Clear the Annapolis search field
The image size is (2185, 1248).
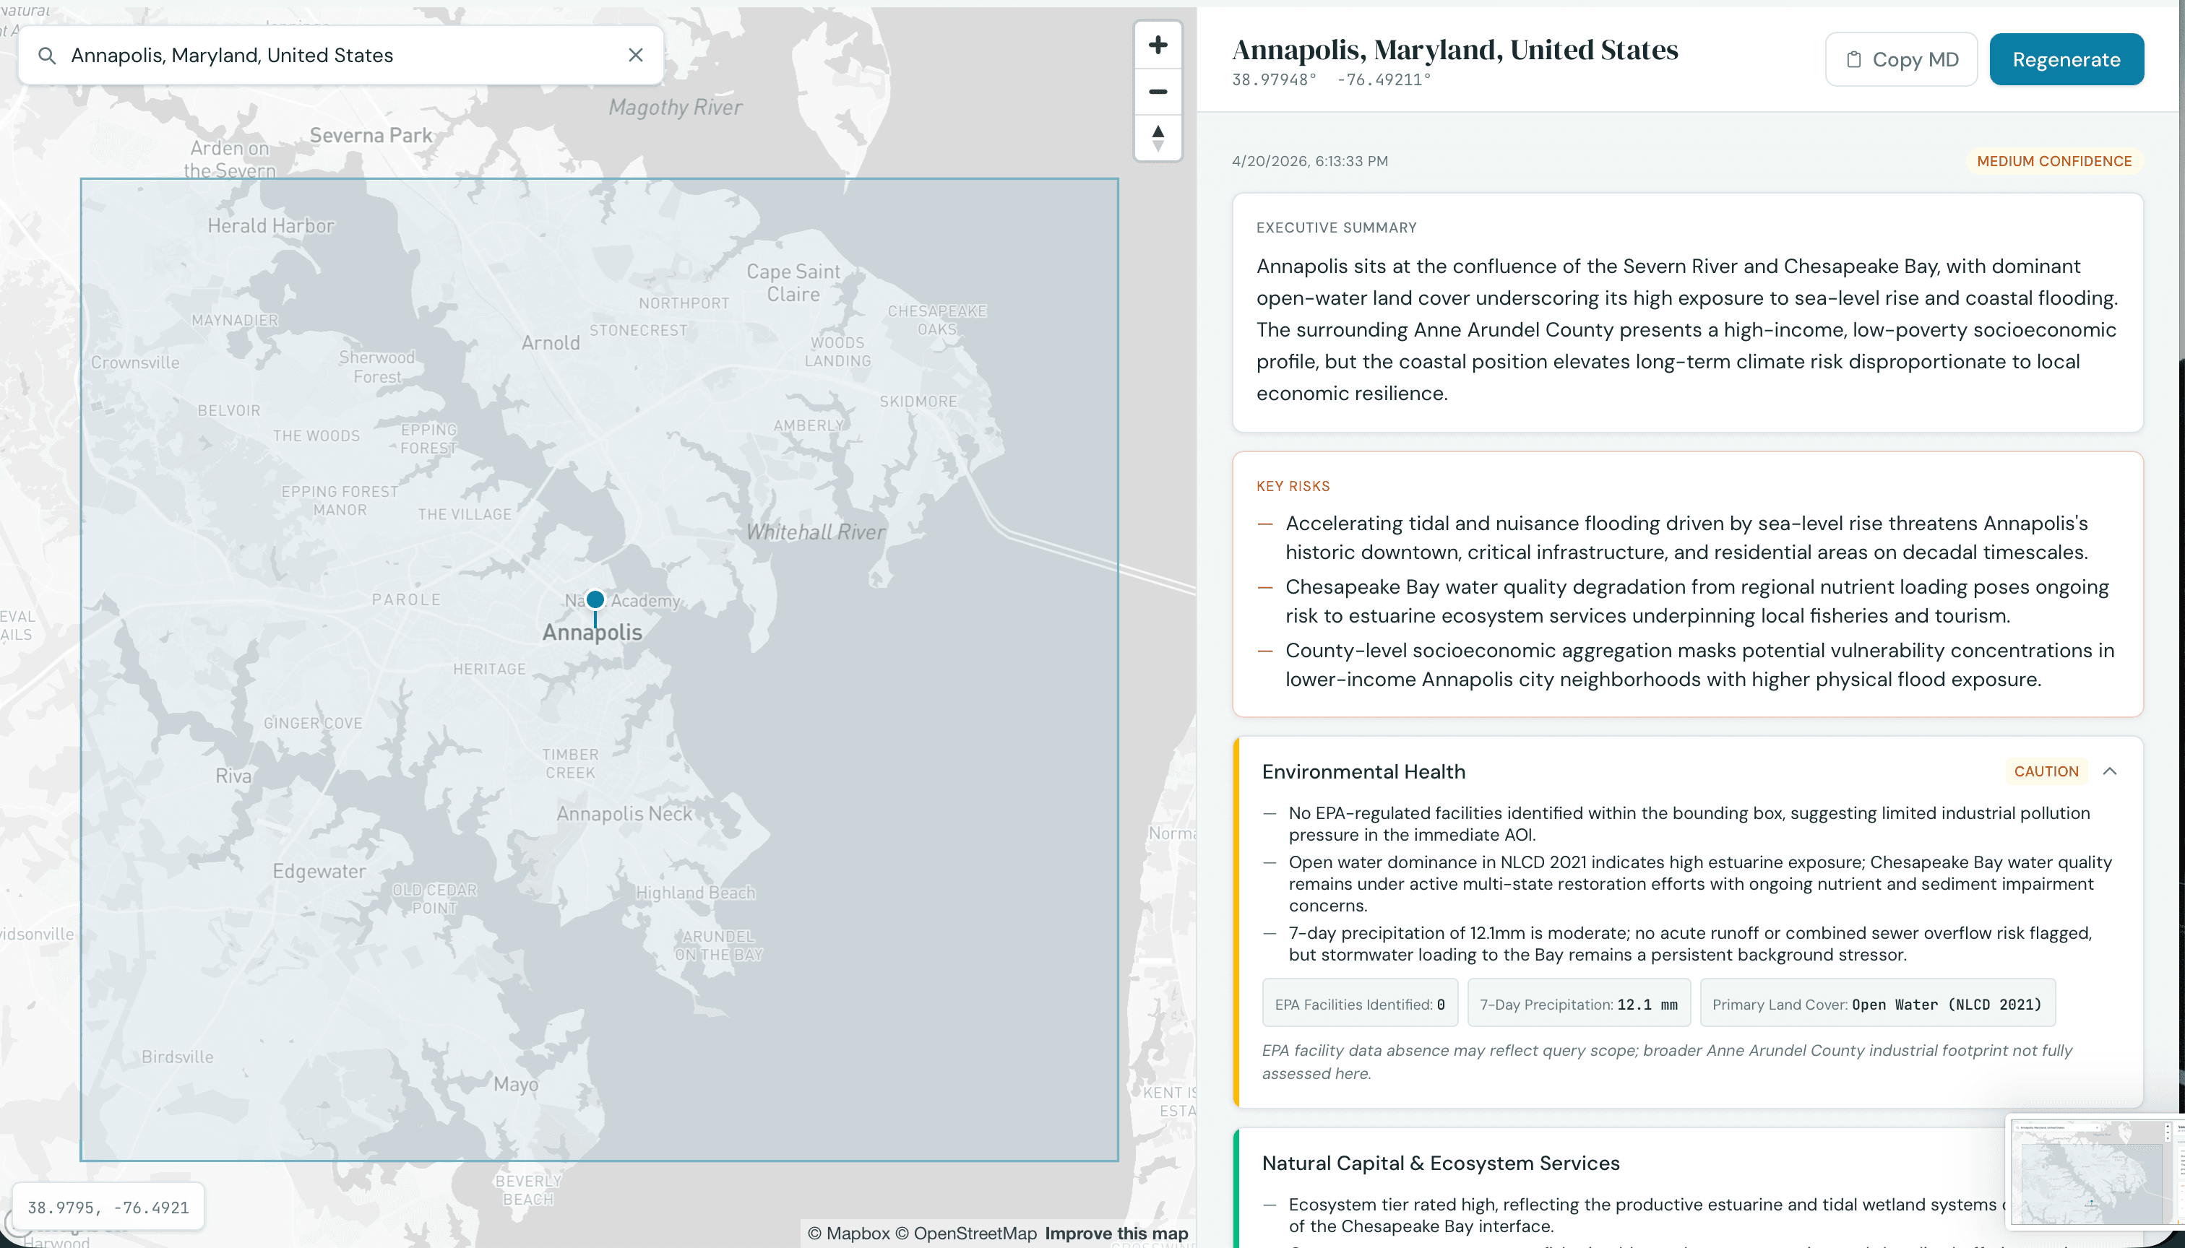tap(635, 55)
